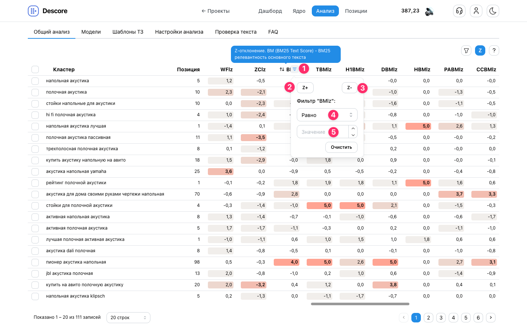Switch to dark mode with moon icon
The width and height of the screenshot is (527, 329).
click(x=493, y=11)
